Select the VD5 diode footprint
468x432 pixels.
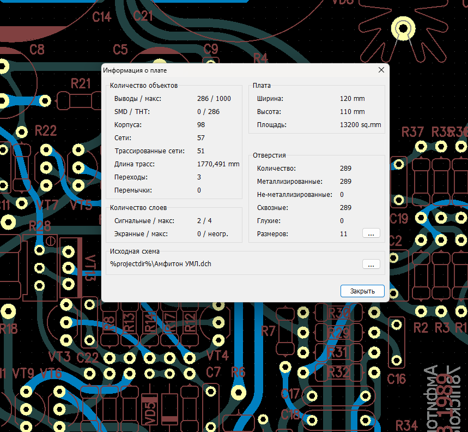click(149, 409)
